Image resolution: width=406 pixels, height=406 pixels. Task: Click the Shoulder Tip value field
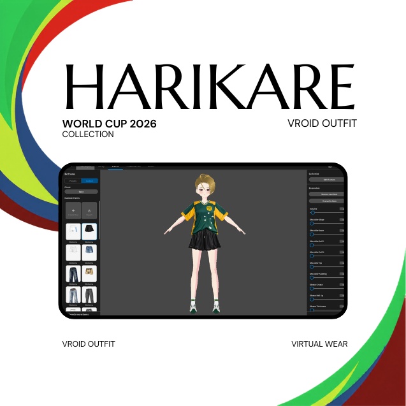point(342,263)
